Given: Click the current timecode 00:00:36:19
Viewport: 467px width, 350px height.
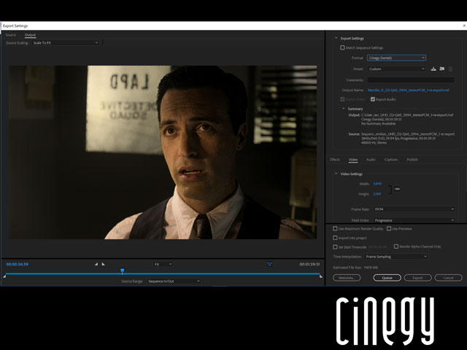Looking at the screenshot, I should (x=18, y=264).
